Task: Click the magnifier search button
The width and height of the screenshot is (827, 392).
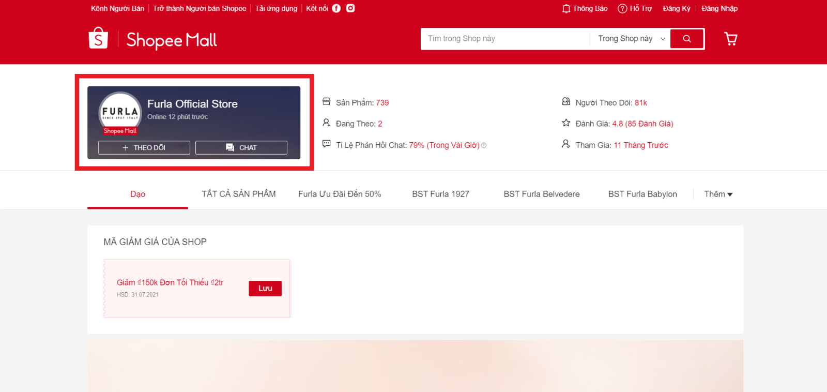Action: 686,39
